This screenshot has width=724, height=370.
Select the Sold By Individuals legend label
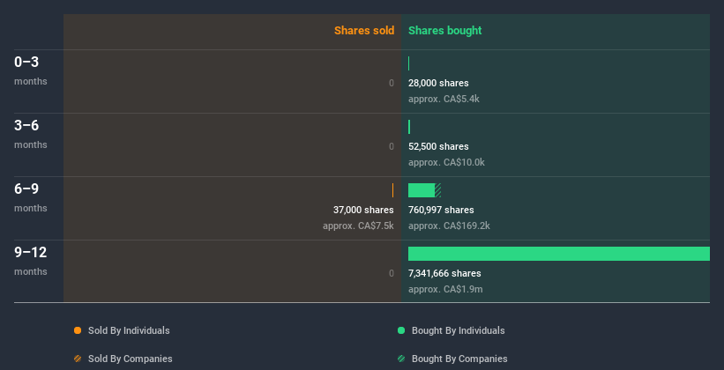[129, 330]
